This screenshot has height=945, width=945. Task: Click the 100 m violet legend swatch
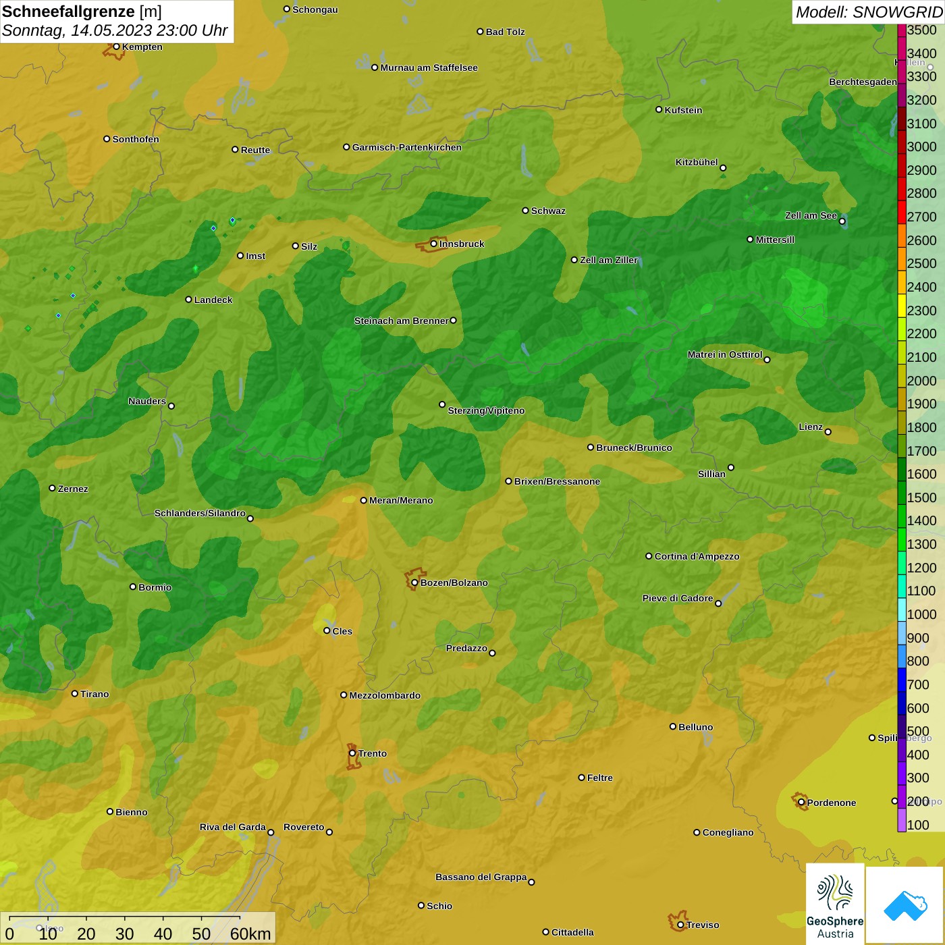pos(902,820)
